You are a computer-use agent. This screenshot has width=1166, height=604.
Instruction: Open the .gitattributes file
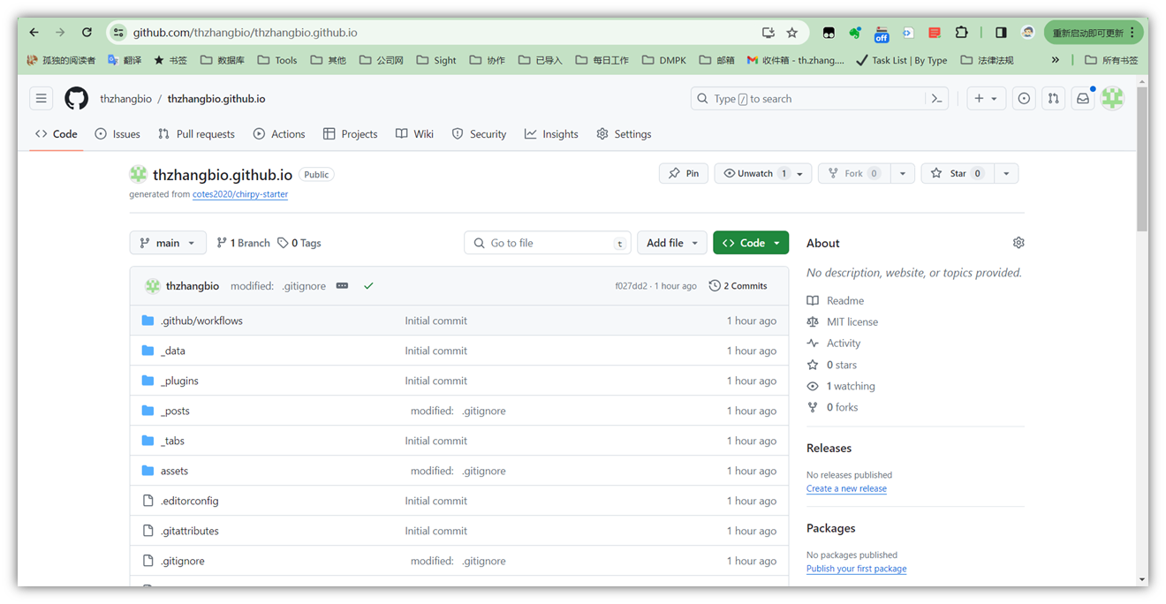tap(189, 531)
